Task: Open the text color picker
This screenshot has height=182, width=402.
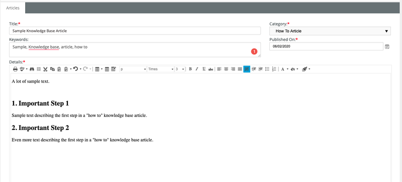Action: [284, 69]
